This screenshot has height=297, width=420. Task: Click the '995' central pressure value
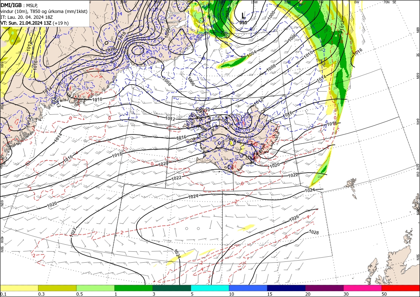tap(243, 23)
